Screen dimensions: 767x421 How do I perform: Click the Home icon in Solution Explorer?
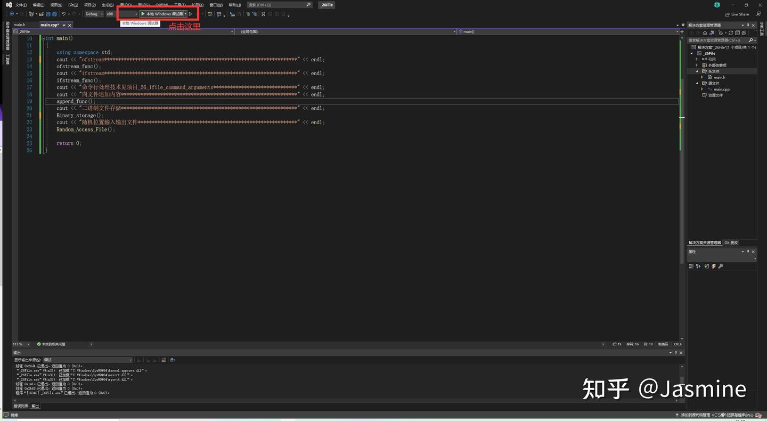[x=705, y=33]
